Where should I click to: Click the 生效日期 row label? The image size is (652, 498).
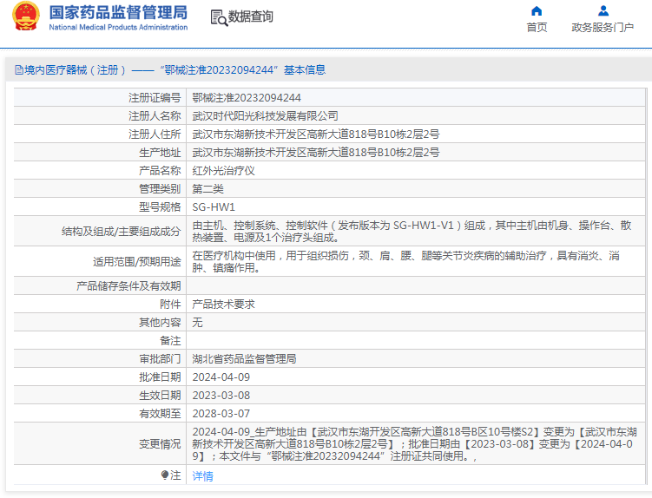[x=160, y=396]
